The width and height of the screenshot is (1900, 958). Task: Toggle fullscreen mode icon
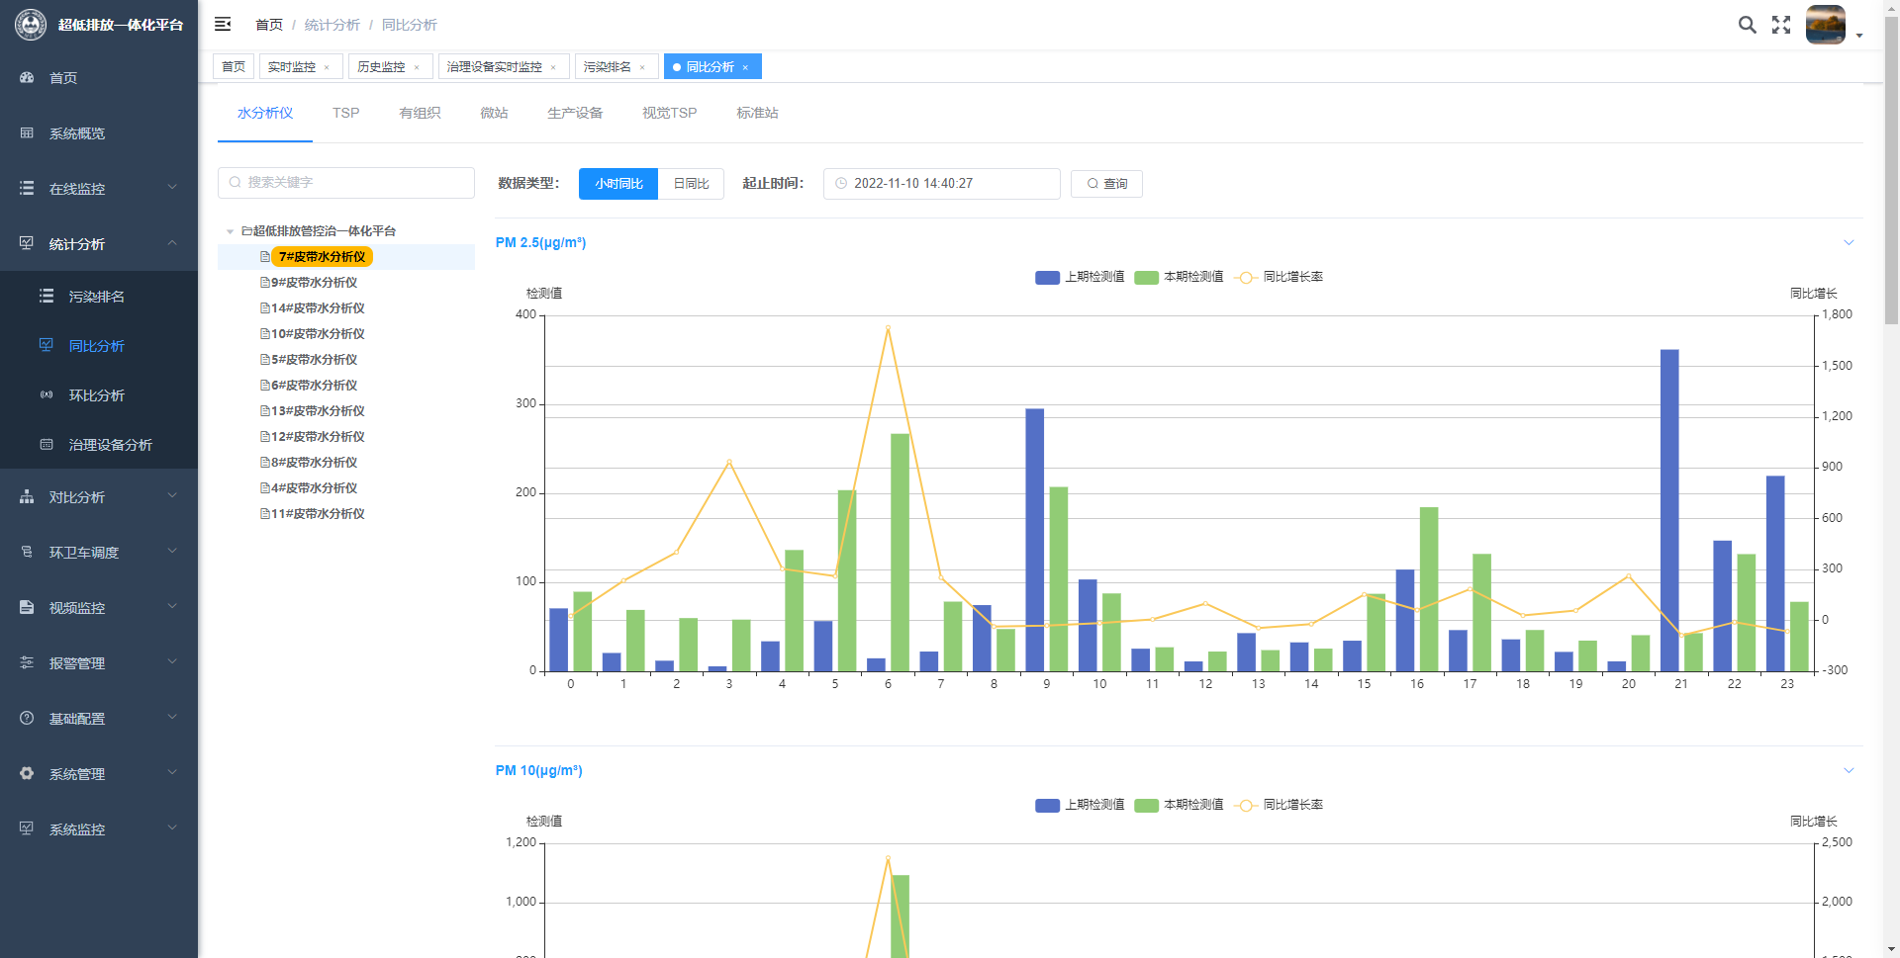pyautogui.click(x=1781, y=25)
